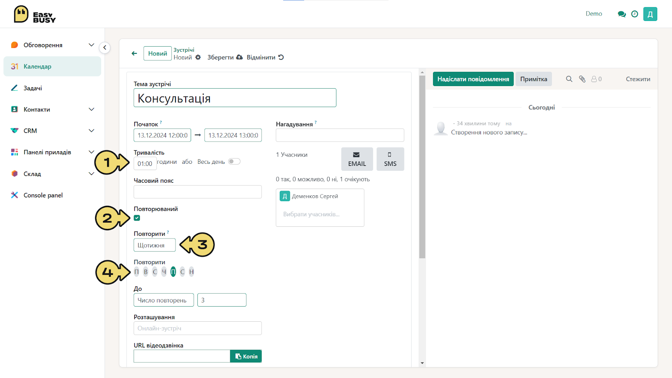Open the gear actions menu next to Новий
Screen dimensions: 672x378
(x=198, y=57)
